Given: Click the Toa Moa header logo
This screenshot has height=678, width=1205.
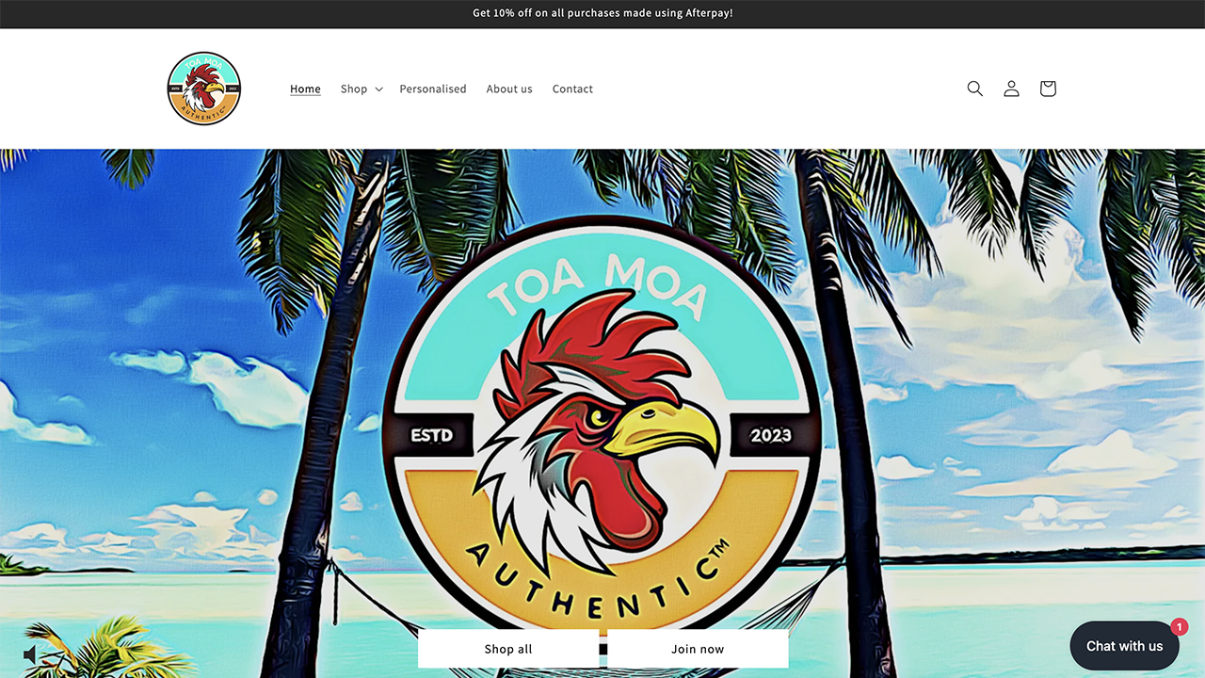Looking at the screenshot, I should pyautogui.click(x=204, y=89).
